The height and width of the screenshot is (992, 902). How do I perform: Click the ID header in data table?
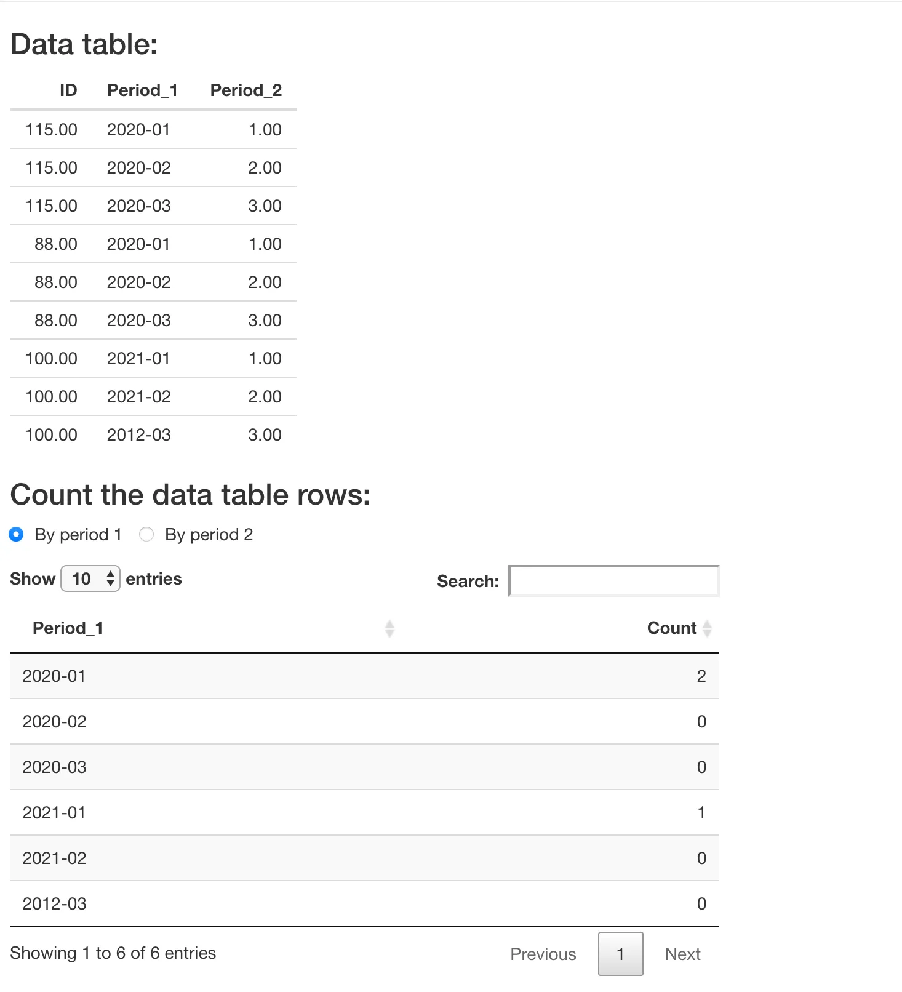[68, 90]
